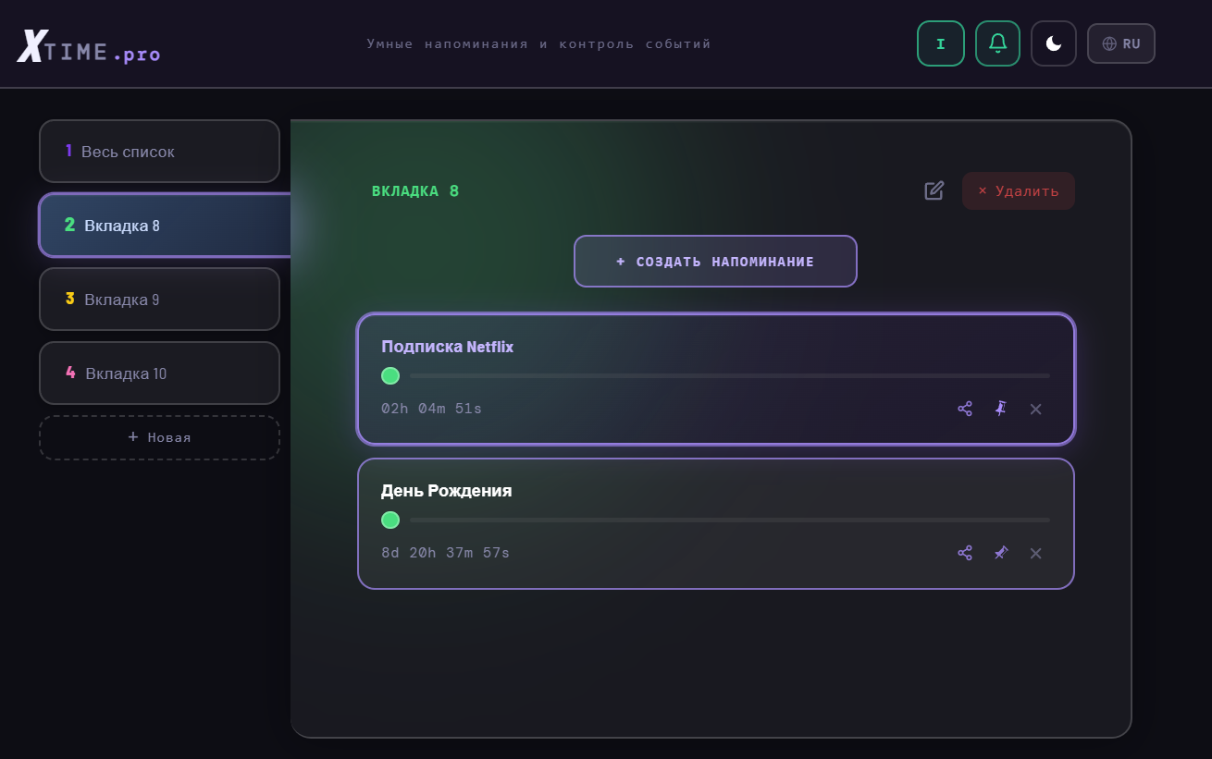This screenshot has height=759, width=1212.
Task: Select the Вкладка 10 tab
Action: 159,373
